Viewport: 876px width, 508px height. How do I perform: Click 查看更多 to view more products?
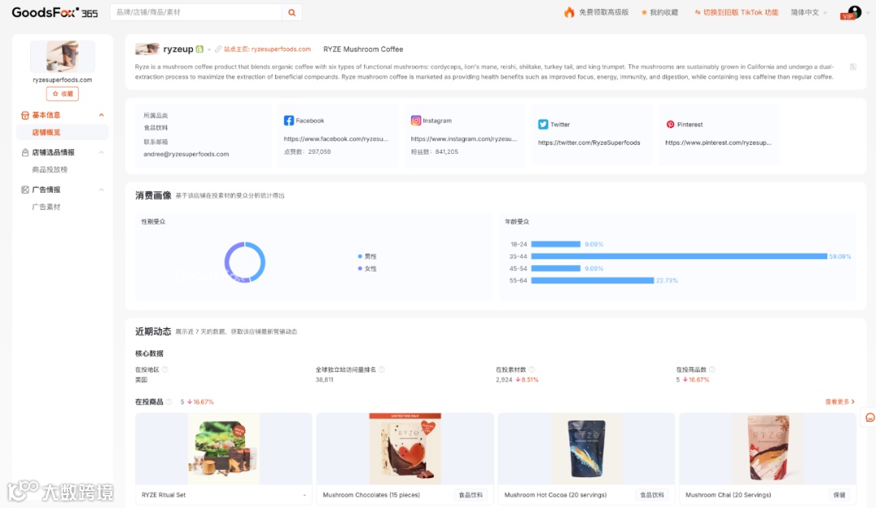[x=839, y=402]
